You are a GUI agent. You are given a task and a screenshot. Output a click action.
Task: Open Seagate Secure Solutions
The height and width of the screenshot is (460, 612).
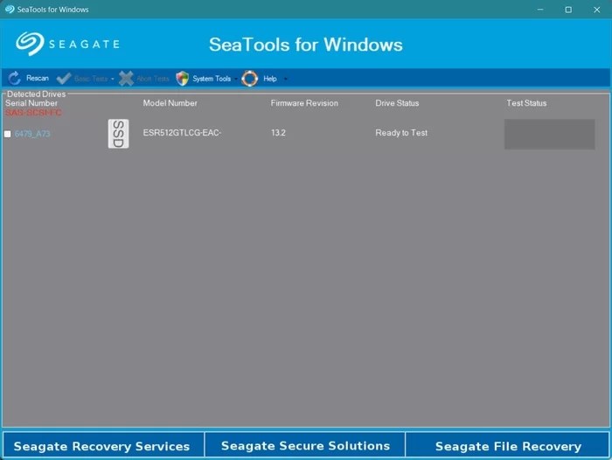(305, 445)
